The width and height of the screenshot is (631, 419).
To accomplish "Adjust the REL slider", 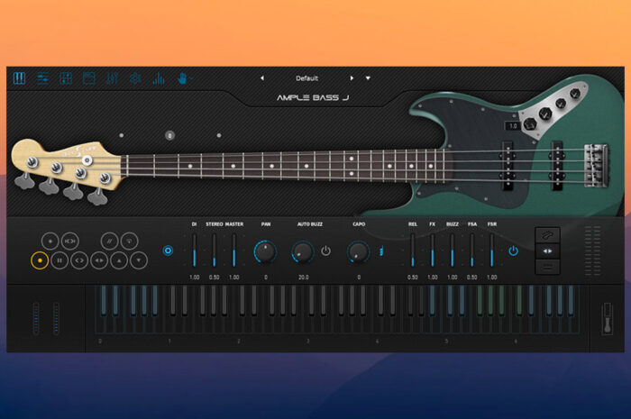I will [413, 250].
